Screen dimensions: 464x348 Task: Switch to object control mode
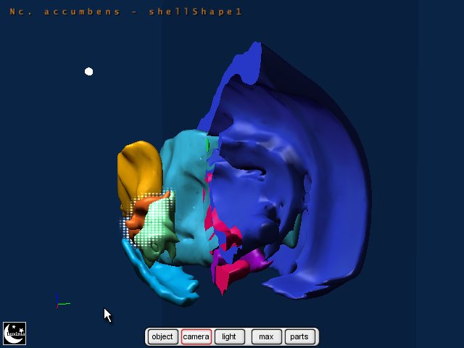tap(162, 336)
